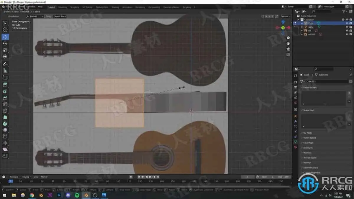
Task: Select the Shear tool
Action: 5,149
